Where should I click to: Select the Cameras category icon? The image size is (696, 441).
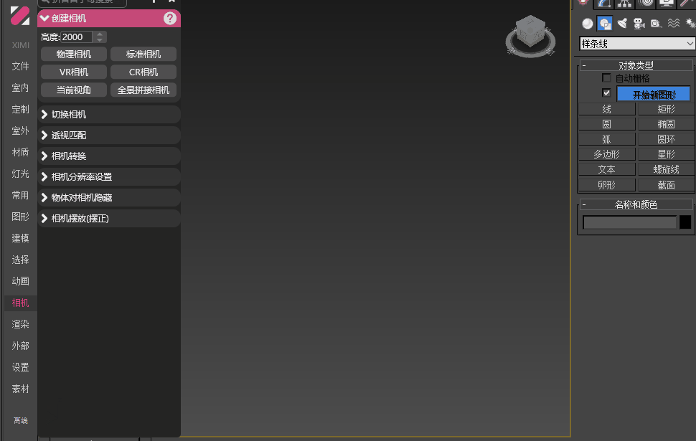point(639,24)
